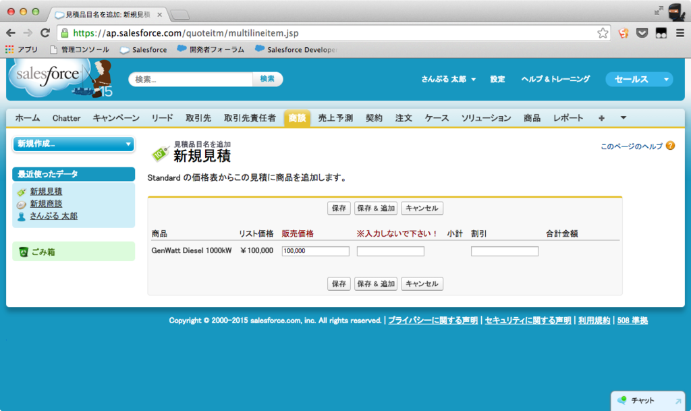Go to the 取引先責任者 tab

click(250, 118)
